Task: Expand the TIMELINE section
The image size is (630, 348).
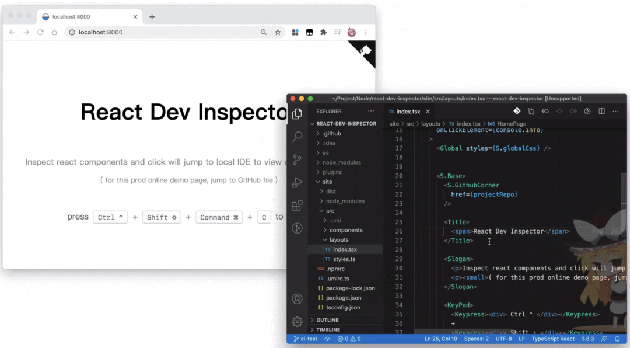Action: [328, 330]
